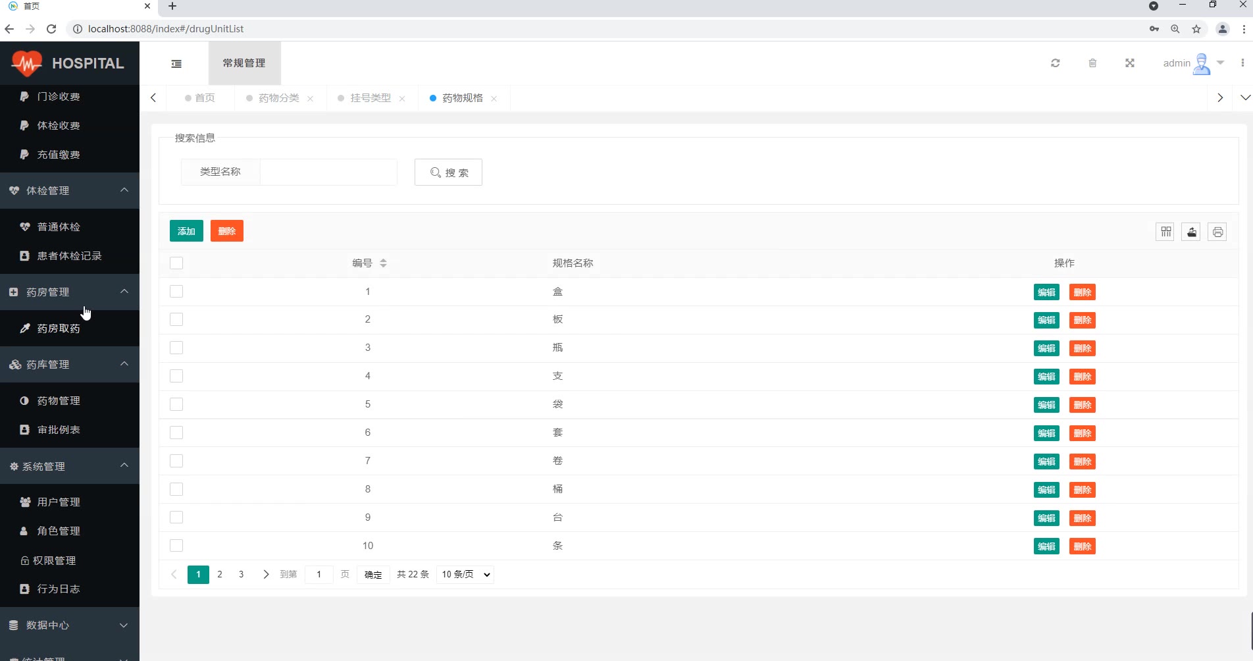This screenshot has width=1253, height=661.
Task: Open the tab options dropdown chevron
Action: pyautogui.click(x=1245, y=97)
